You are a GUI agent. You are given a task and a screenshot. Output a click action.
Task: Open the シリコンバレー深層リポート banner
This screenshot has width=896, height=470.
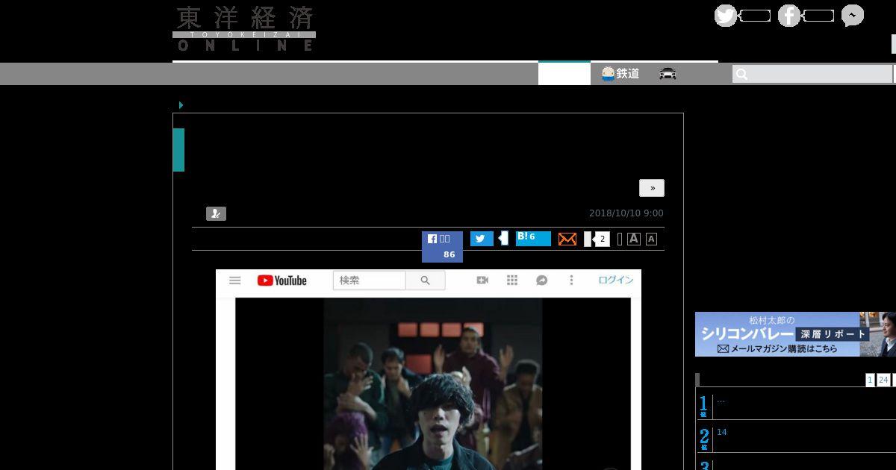(795, 334)
